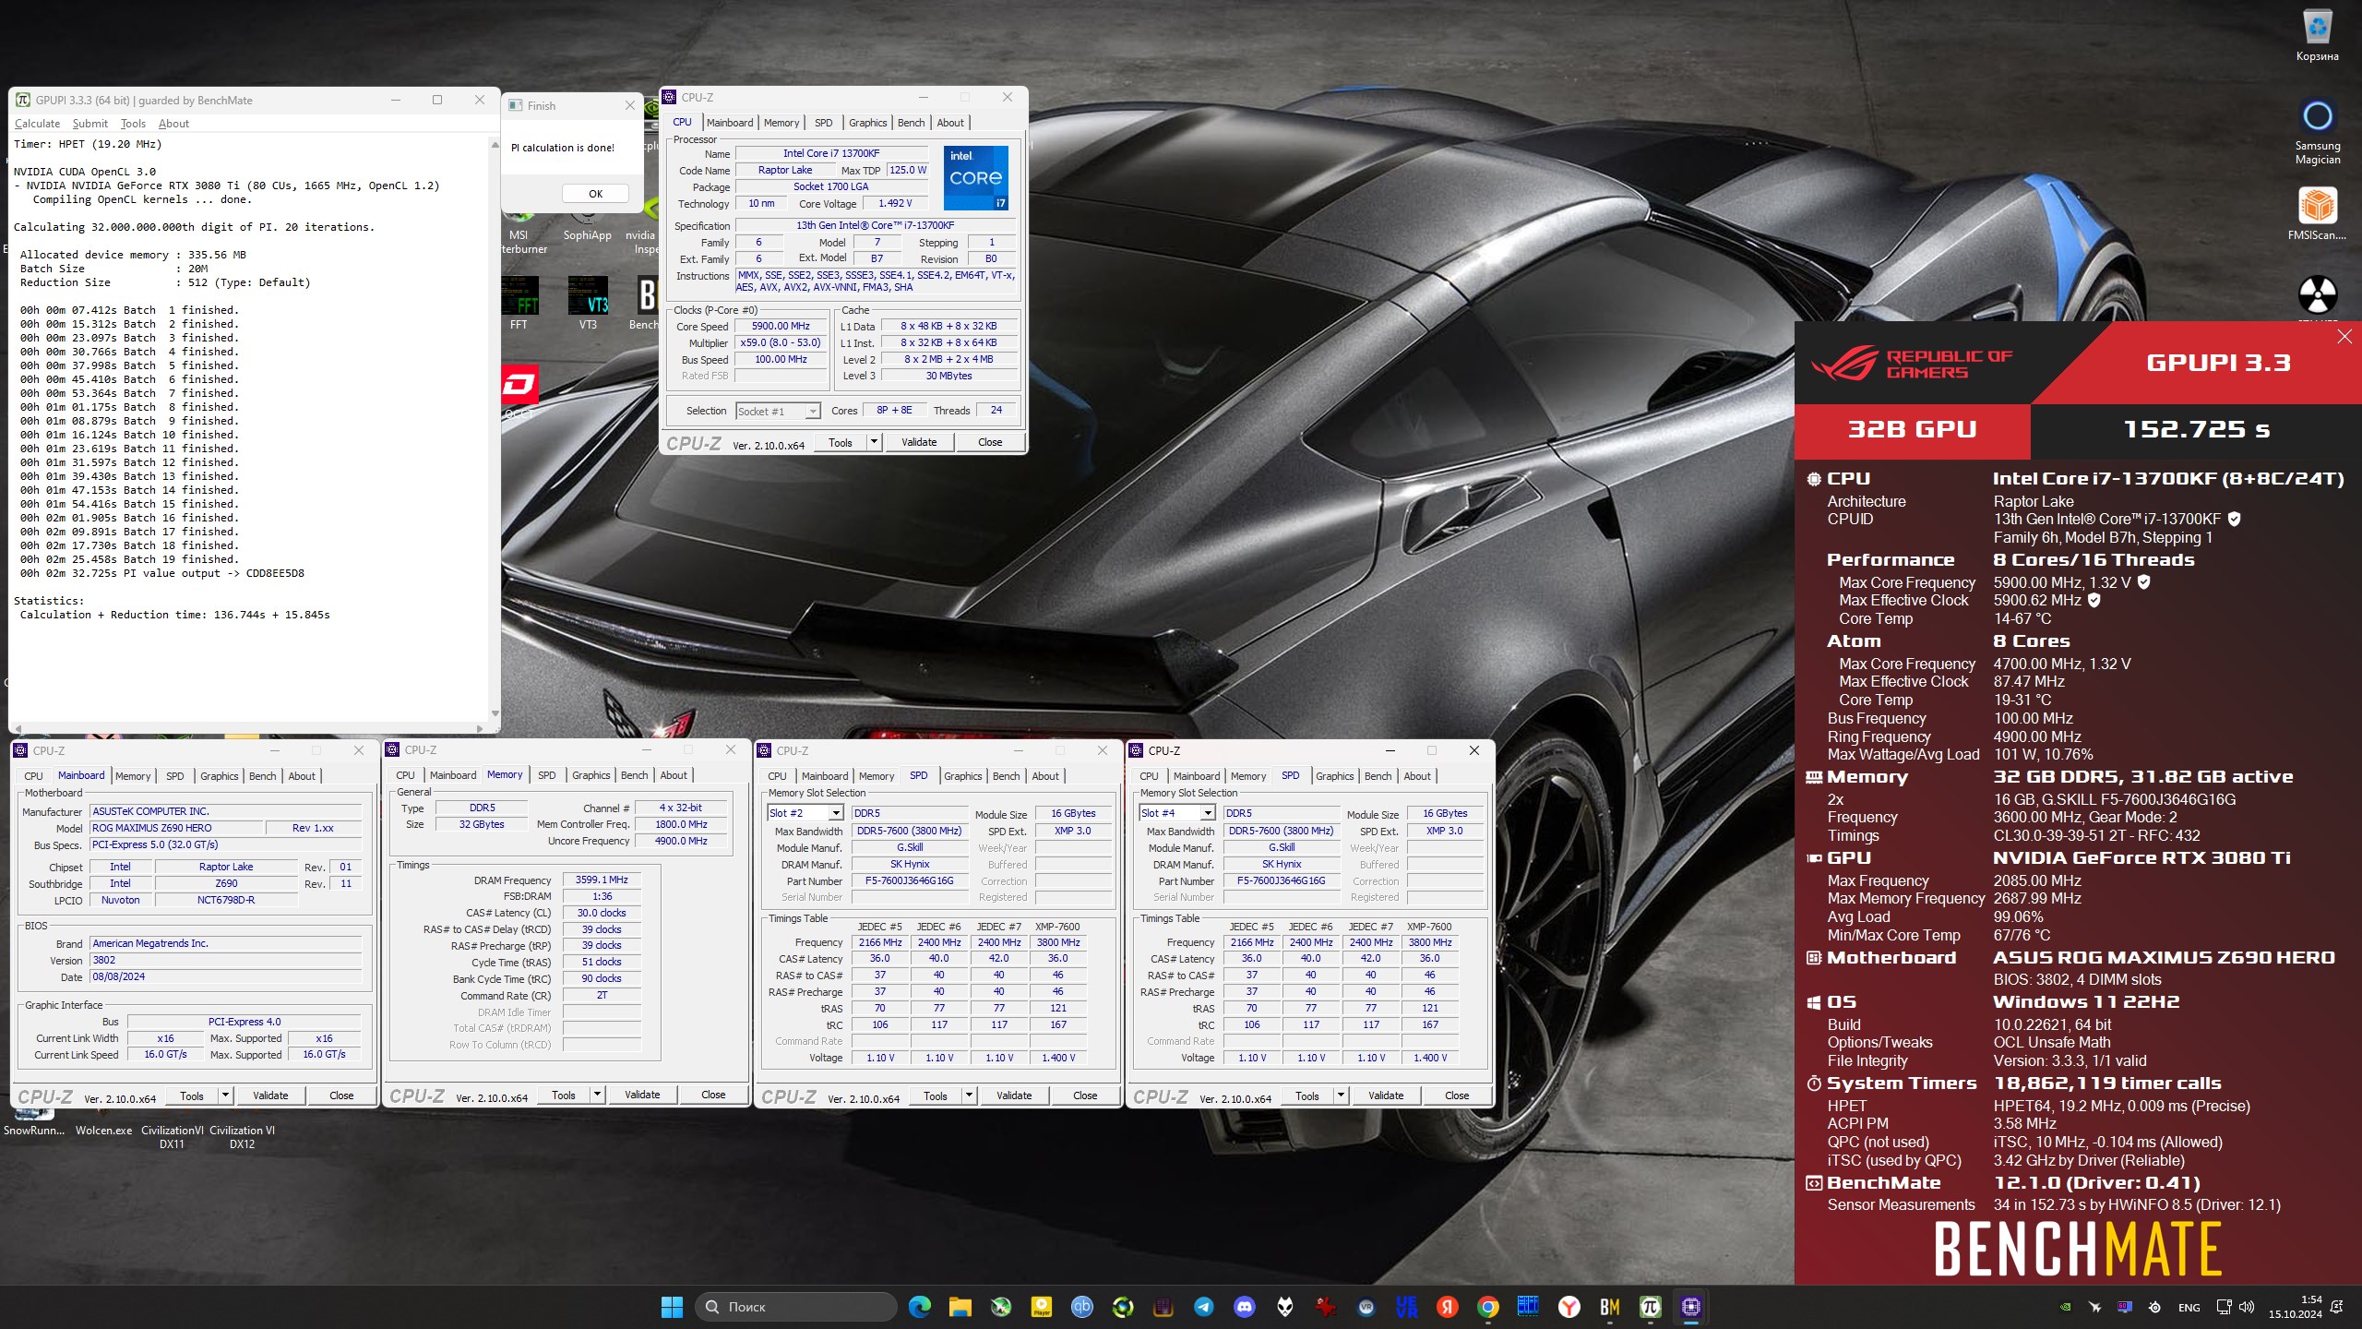
Task: Open the Calculate menu in GPUPI
Action: pyautogui.click(x=37, y=123)
